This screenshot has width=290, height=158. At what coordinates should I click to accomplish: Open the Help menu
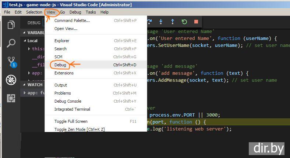(x=105, y=12)
